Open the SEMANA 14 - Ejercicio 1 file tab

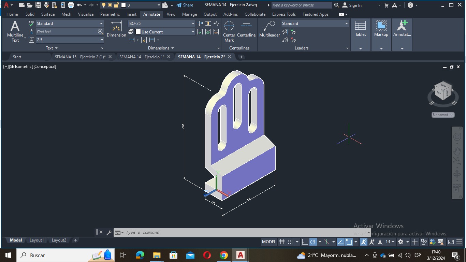[142, 57]
